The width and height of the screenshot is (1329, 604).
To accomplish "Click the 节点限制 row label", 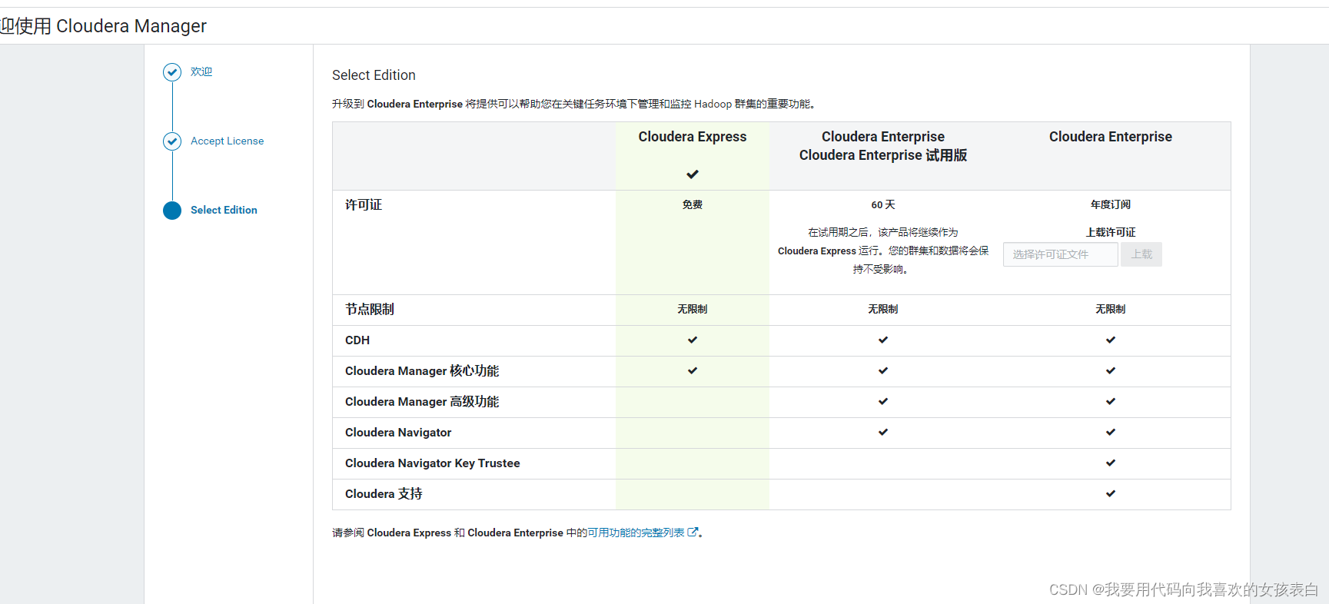I will 370,309.
